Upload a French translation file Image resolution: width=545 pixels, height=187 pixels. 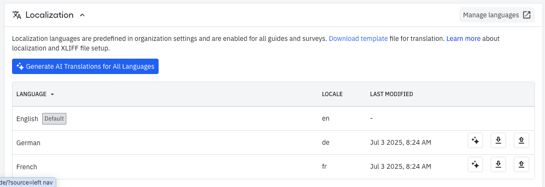521,164
